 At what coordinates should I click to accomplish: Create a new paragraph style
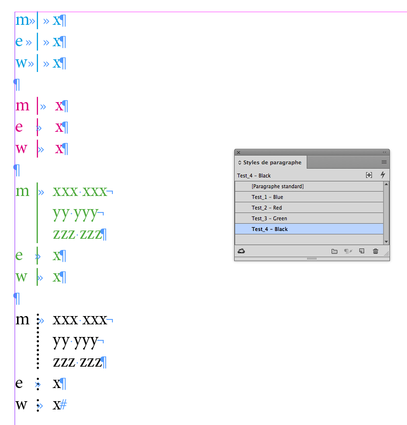click(362, 251)
